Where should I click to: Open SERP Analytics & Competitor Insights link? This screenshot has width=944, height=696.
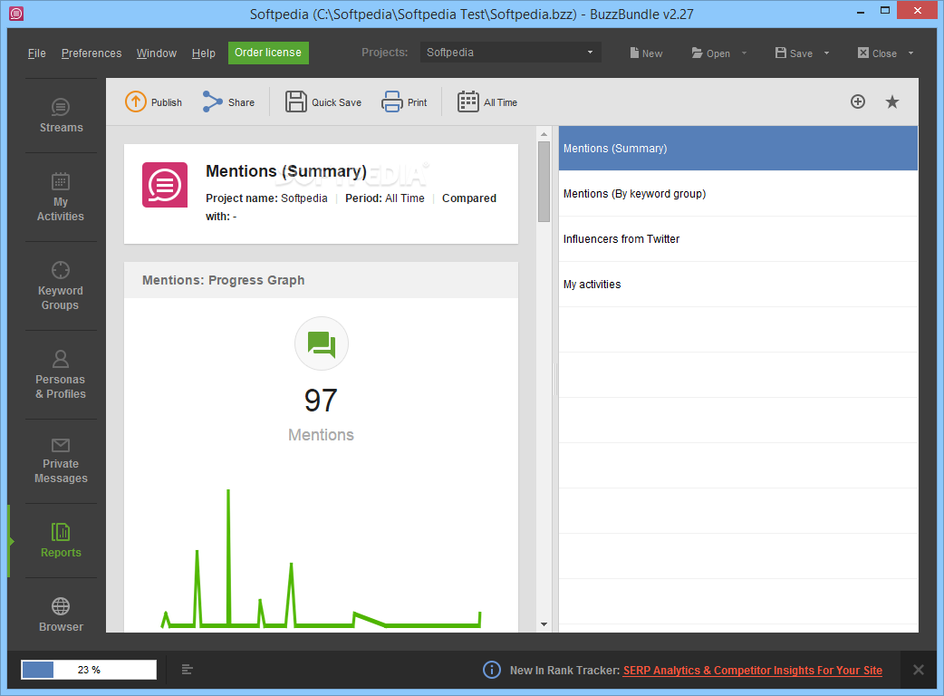(753, 670)
